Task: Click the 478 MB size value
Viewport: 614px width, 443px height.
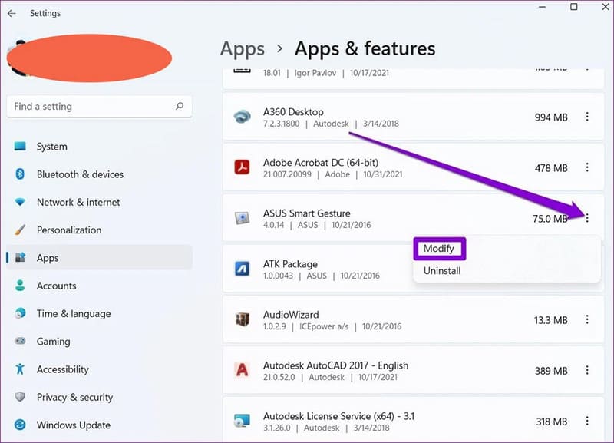Action: click(x=551, y=168)
